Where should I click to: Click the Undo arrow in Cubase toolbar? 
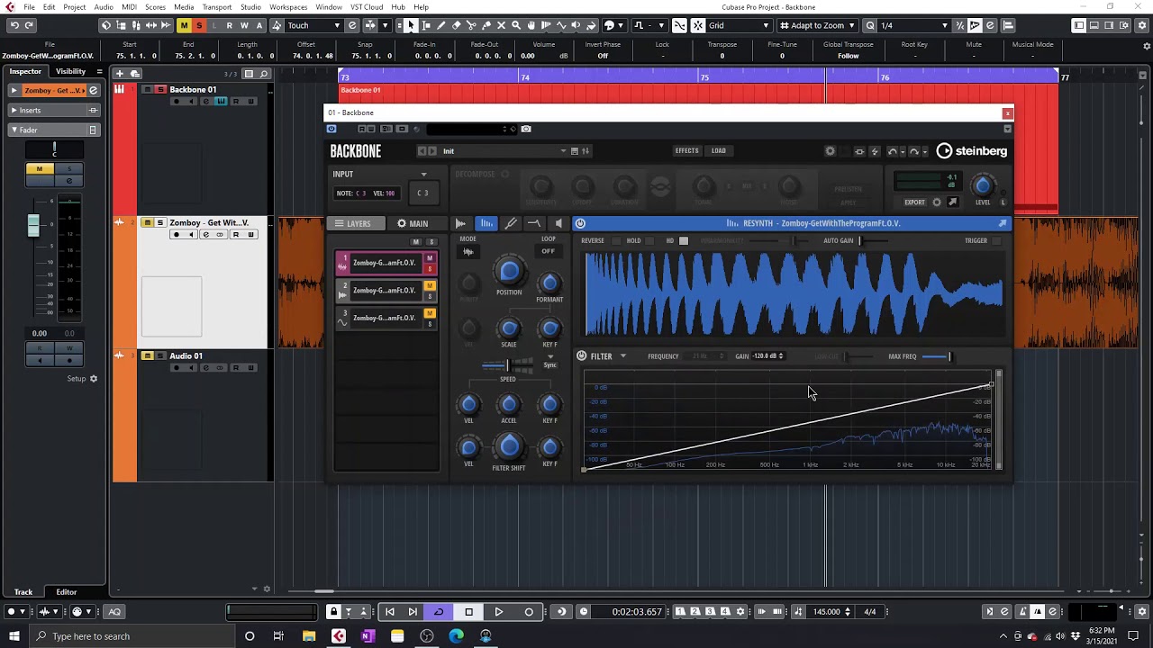pos(14,25)
